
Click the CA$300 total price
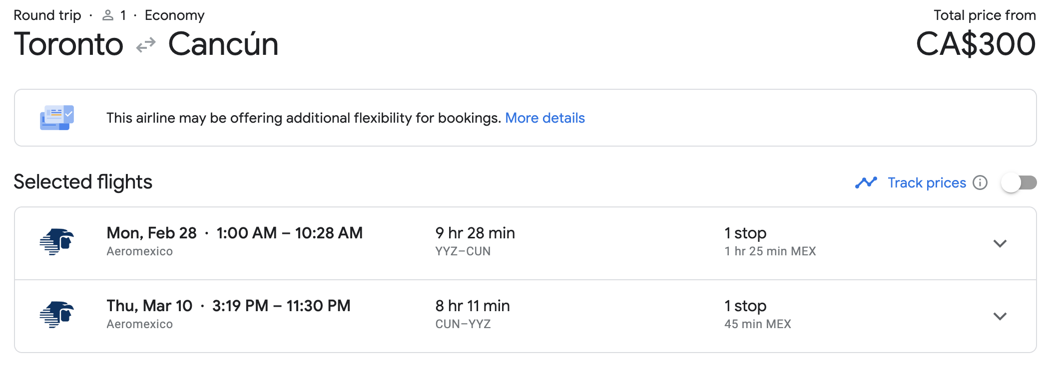pyautogui.click(x=976, y=44)
